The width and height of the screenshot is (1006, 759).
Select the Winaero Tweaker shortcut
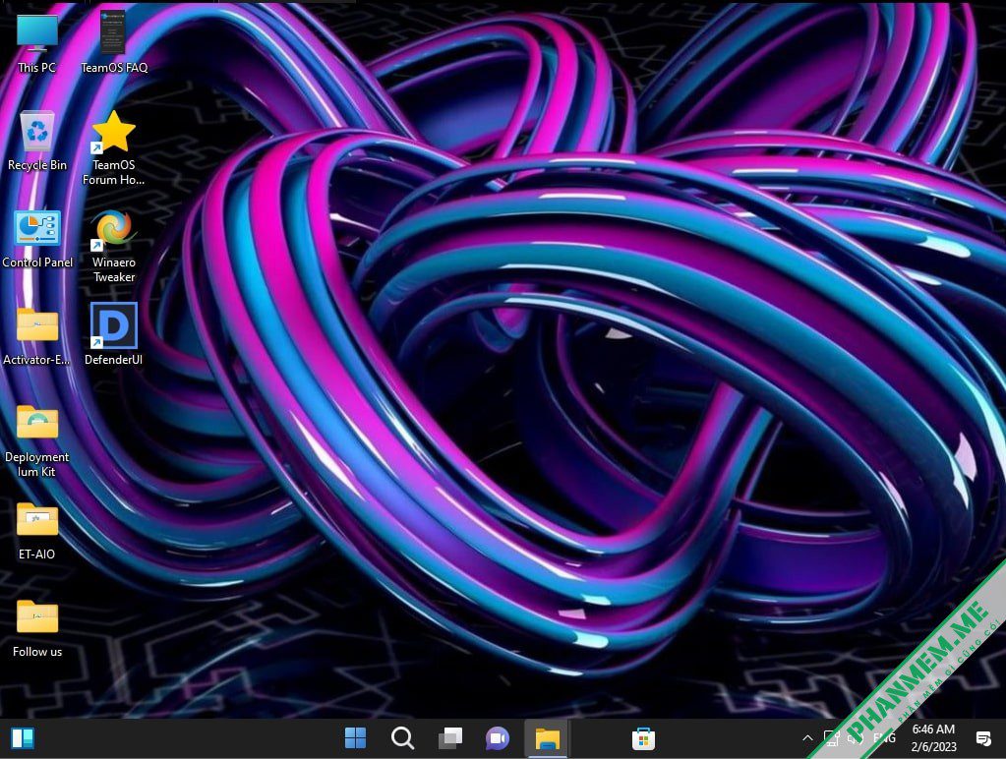click(113, 246)
